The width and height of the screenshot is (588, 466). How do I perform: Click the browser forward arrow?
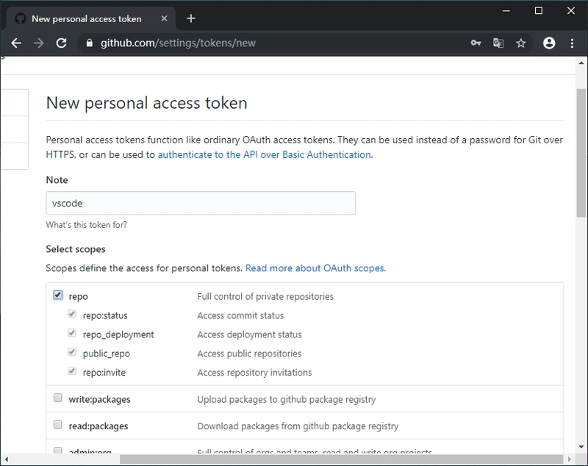(39, 43)
